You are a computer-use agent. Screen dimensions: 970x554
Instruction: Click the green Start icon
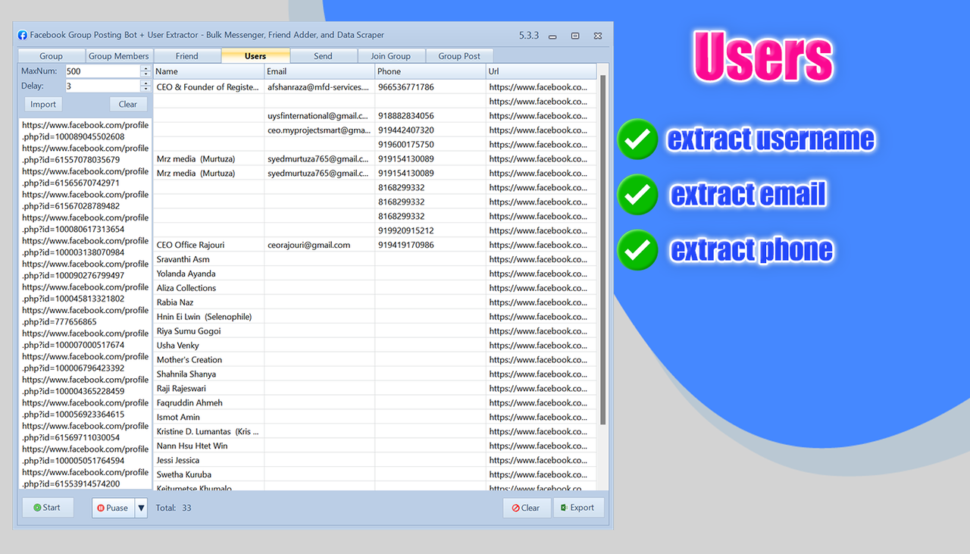[x=37, y=508]
